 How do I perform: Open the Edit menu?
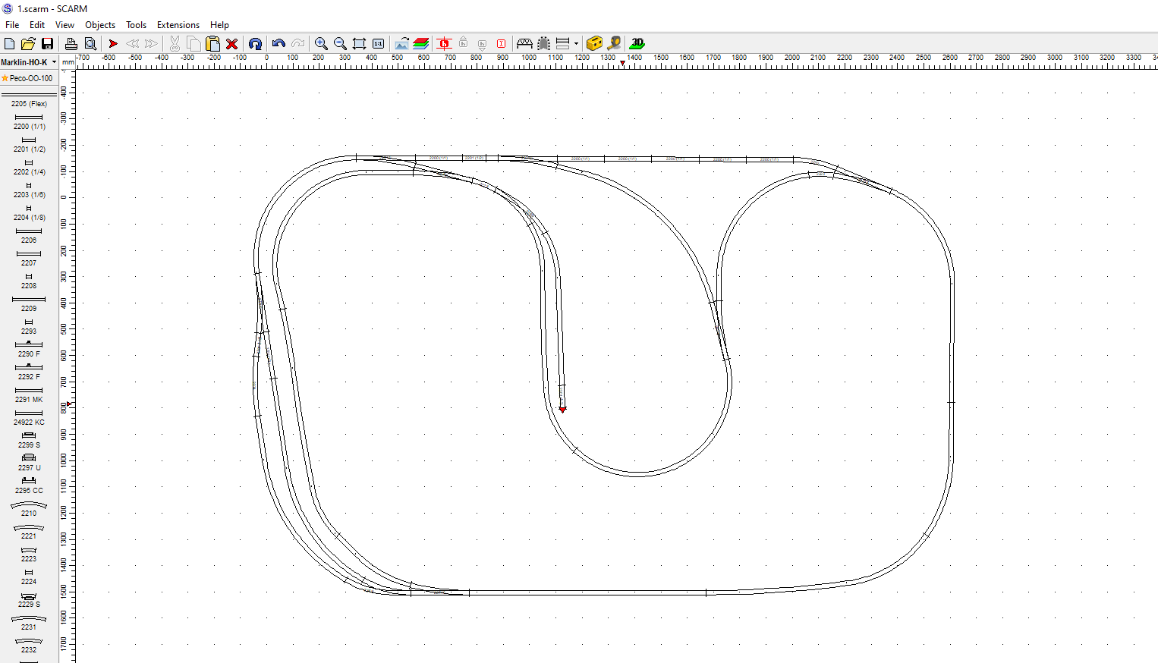37,25
